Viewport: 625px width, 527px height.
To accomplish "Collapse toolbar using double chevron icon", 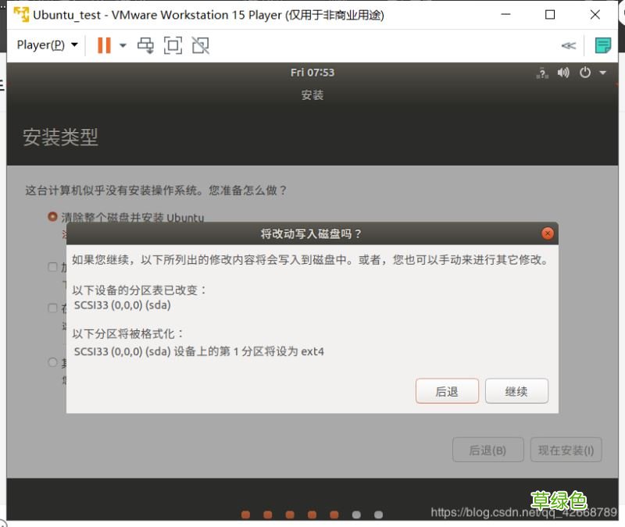I will click(x=568, y=46).
